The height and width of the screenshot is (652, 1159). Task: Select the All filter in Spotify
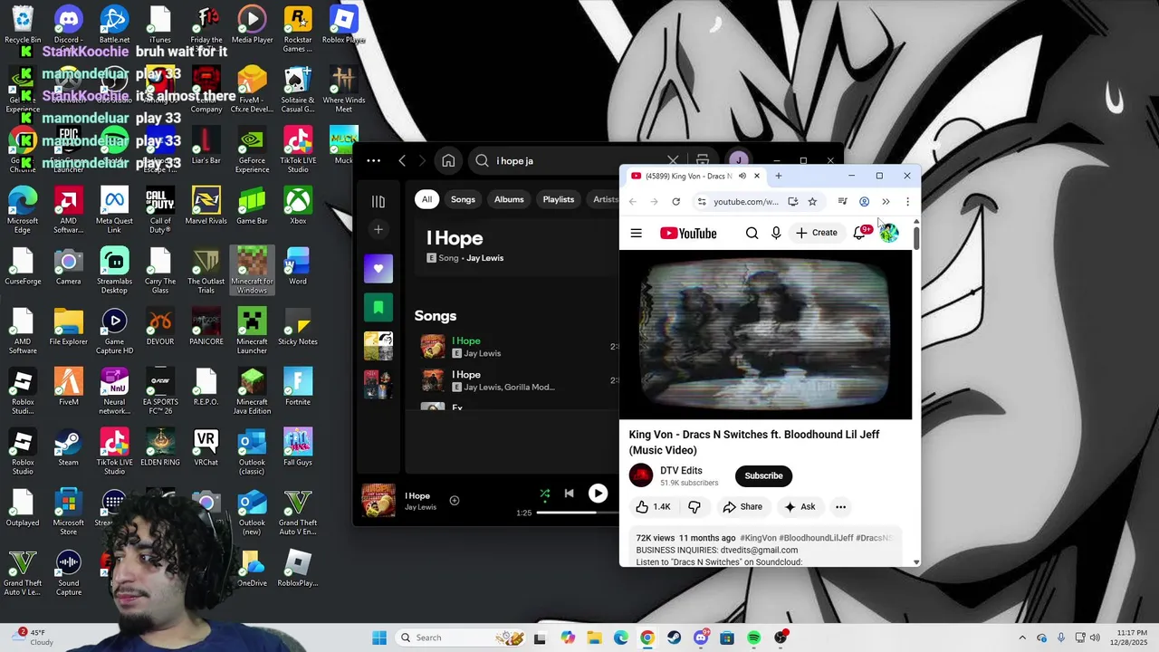point(426,199)
